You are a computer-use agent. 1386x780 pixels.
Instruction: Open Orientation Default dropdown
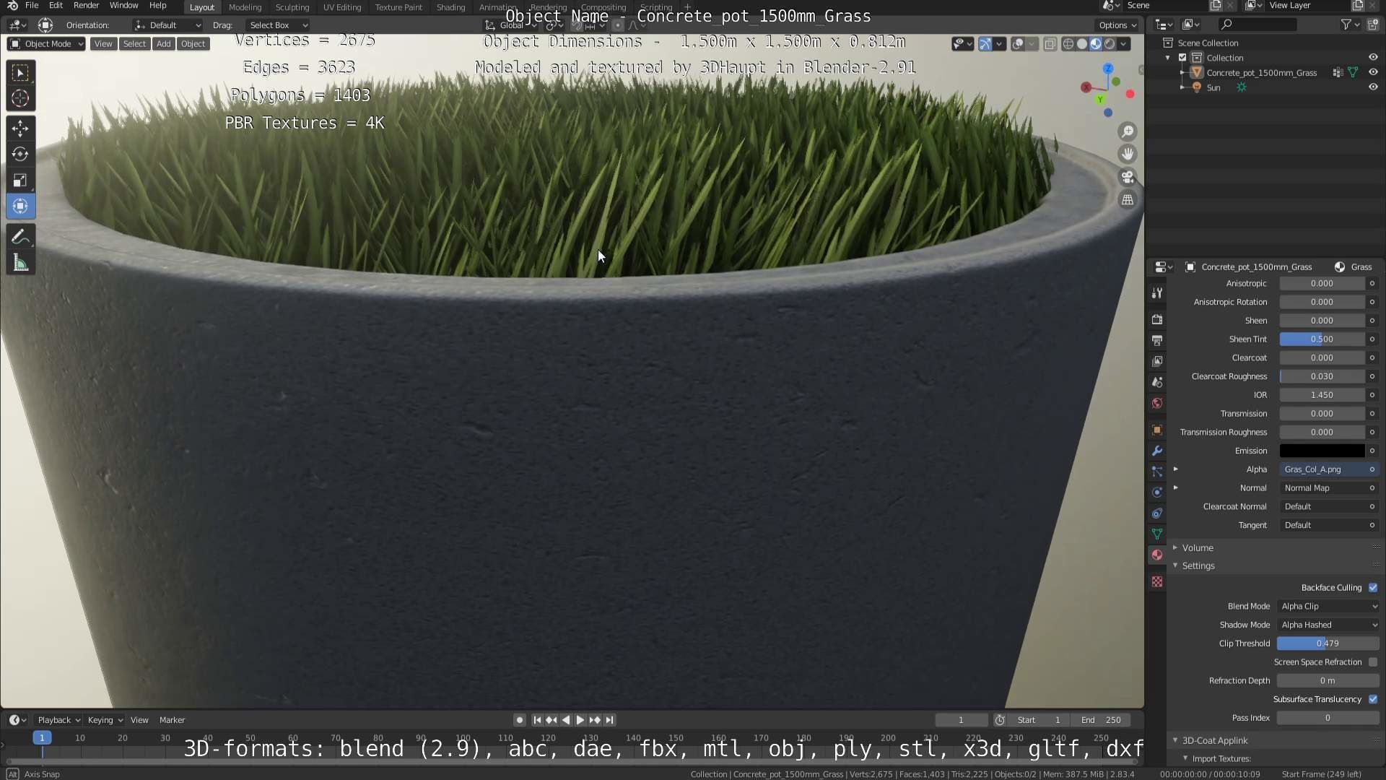click(x=167, y=25)
